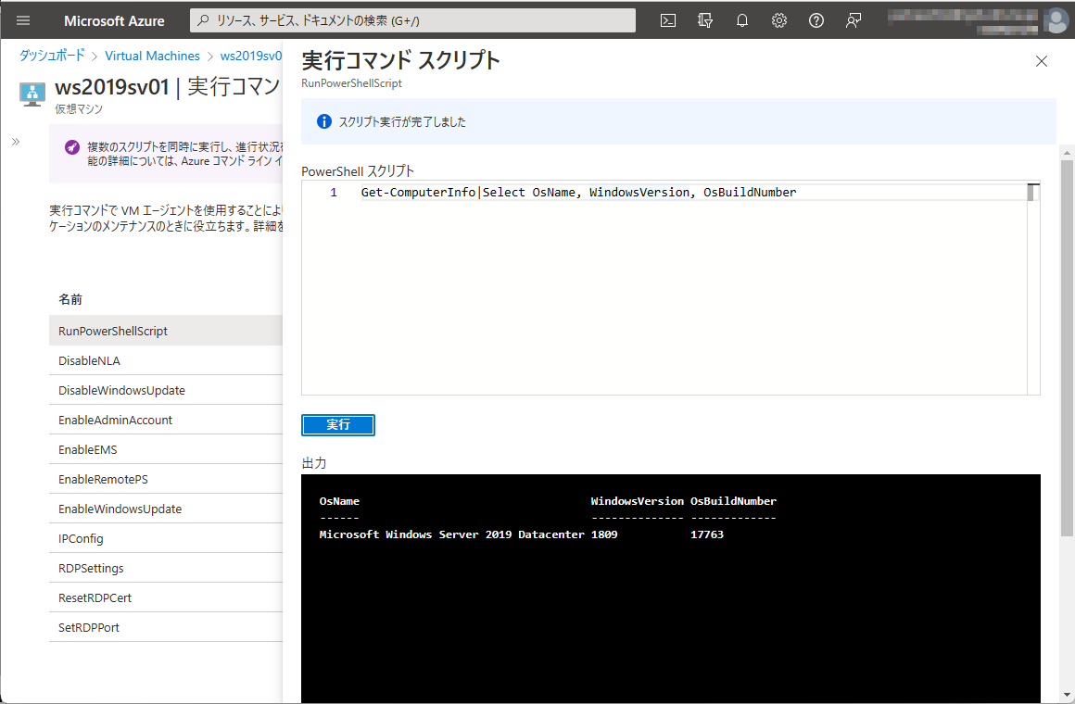
Task: Run the script with the 実行 button
Action: [x=337, y=424]
